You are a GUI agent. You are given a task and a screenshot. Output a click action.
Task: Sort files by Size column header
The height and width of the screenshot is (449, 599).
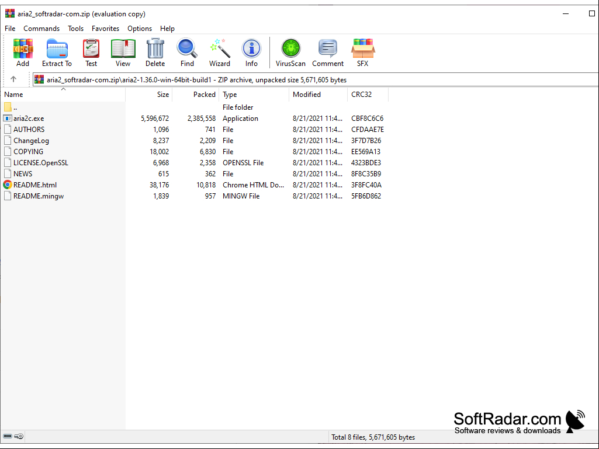[149, 95]
